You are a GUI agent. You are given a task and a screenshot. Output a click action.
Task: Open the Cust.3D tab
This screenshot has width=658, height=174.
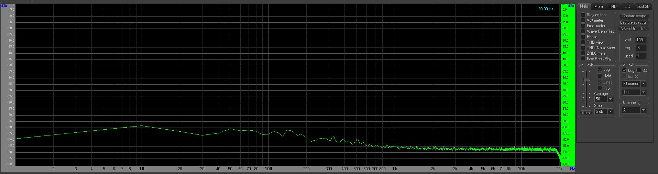643,7
